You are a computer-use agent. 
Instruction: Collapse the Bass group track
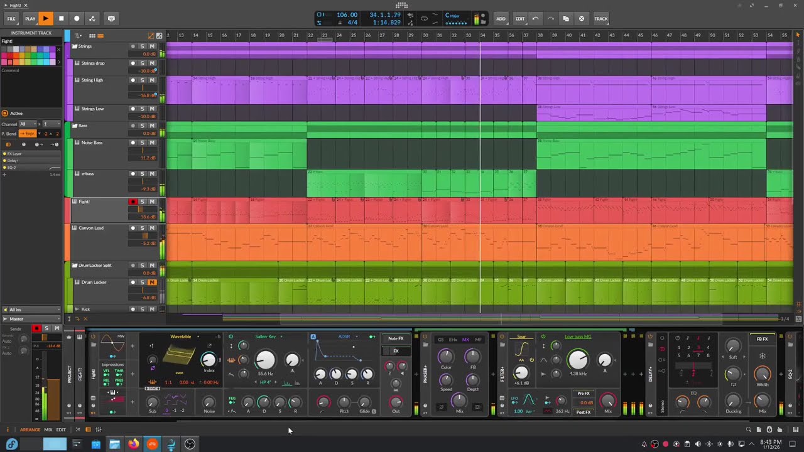click(x=74, y=126)
